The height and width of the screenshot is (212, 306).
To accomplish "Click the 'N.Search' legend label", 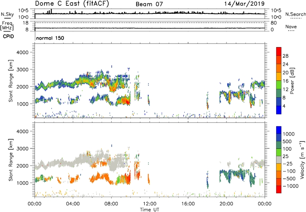I will [x=295, y=14].
